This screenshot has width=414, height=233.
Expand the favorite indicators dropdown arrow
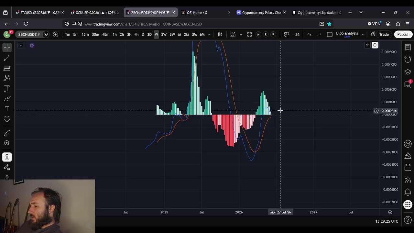(x=241, y=34)
